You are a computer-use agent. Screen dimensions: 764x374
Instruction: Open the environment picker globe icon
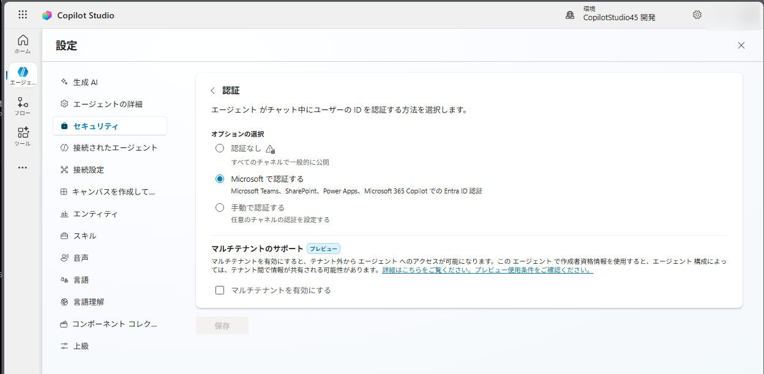click(x=570, y=15)
